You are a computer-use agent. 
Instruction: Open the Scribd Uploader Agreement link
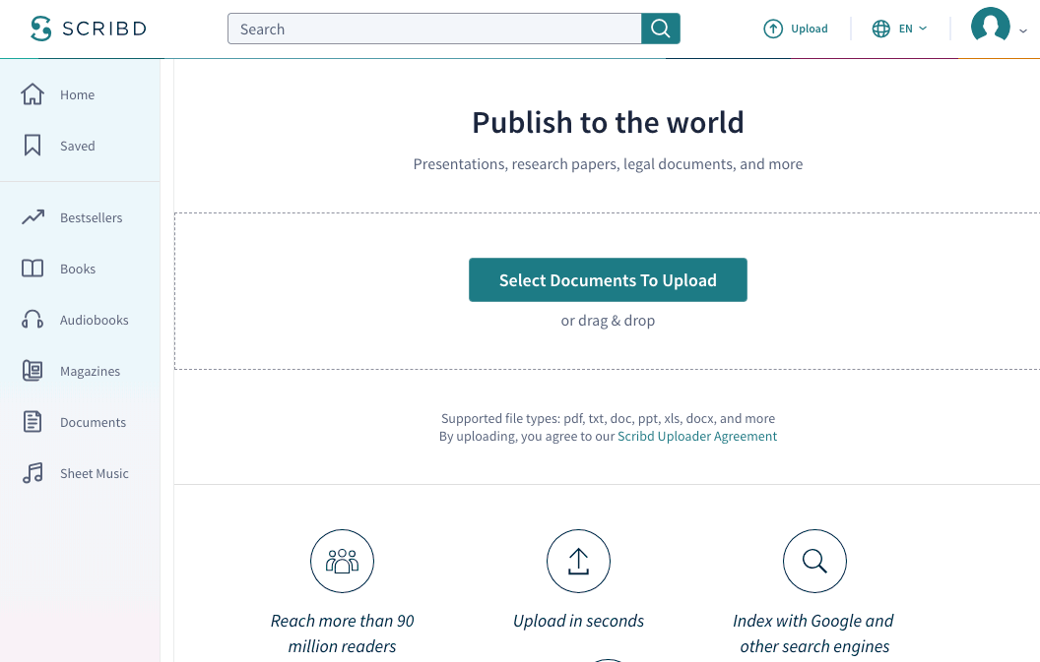[x=697, y=436]
